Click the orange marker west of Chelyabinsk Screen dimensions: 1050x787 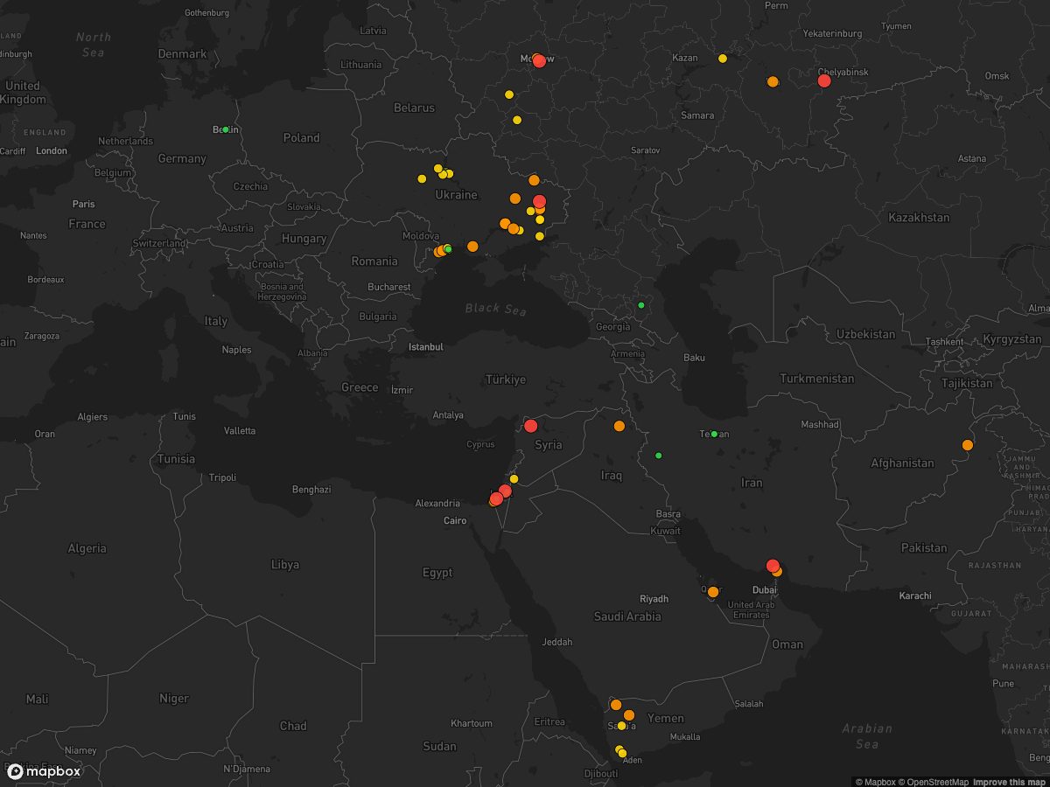point(773,81)
